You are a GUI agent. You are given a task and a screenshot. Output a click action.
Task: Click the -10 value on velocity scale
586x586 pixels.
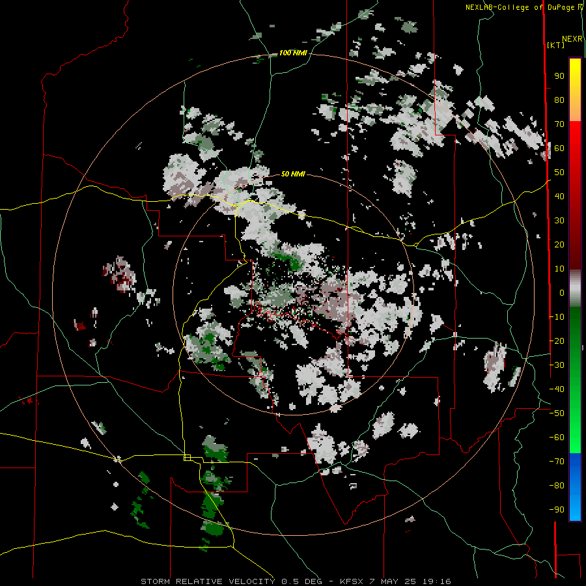(557, 317)
